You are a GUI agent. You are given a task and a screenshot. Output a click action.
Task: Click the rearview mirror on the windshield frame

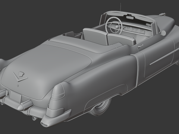(130, 17)
